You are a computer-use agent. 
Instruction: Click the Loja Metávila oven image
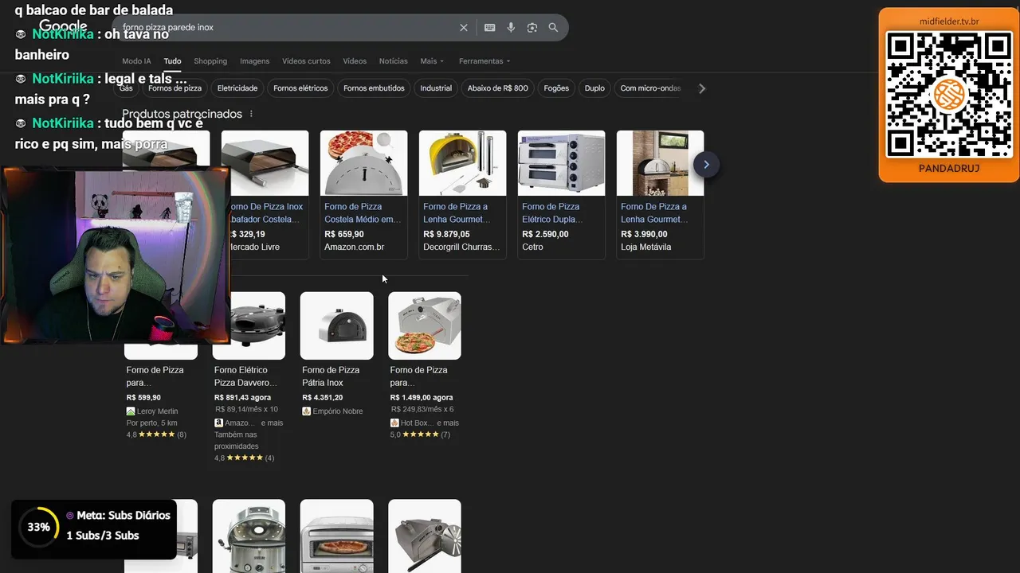point(660,163)
